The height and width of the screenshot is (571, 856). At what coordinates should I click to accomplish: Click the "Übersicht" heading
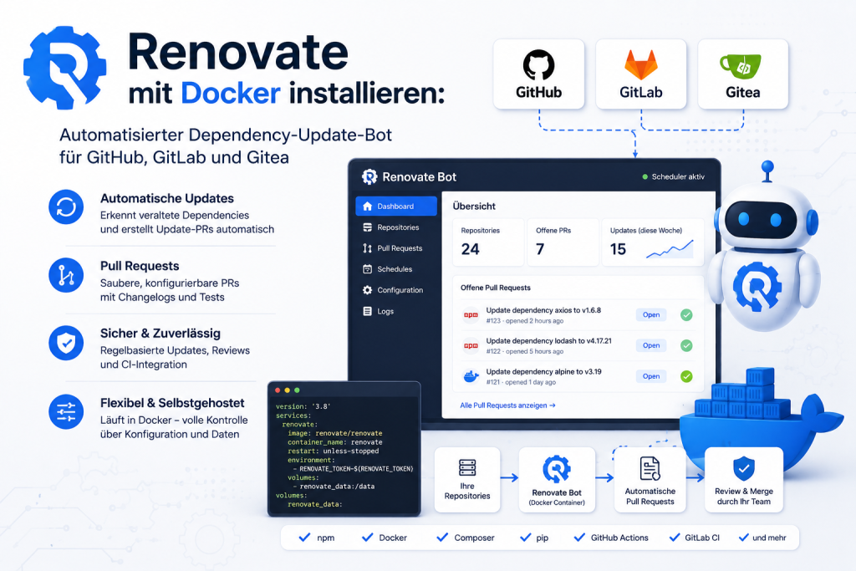(x=474, y=206)
